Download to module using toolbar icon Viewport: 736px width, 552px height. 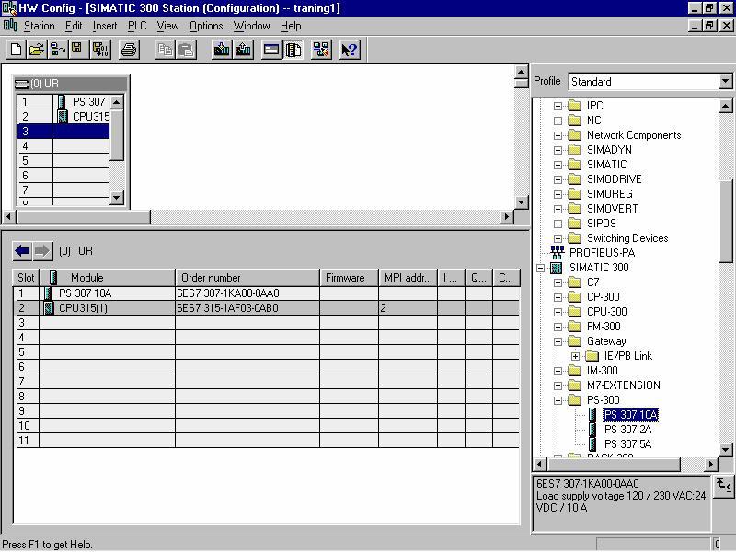click(222, 50)
